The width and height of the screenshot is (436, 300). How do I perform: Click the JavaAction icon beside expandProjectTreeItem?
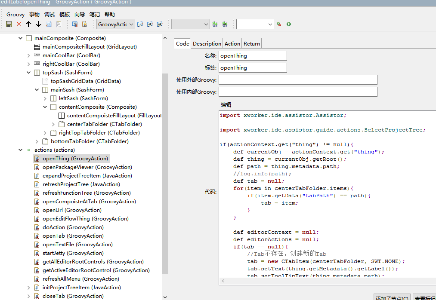37,176
